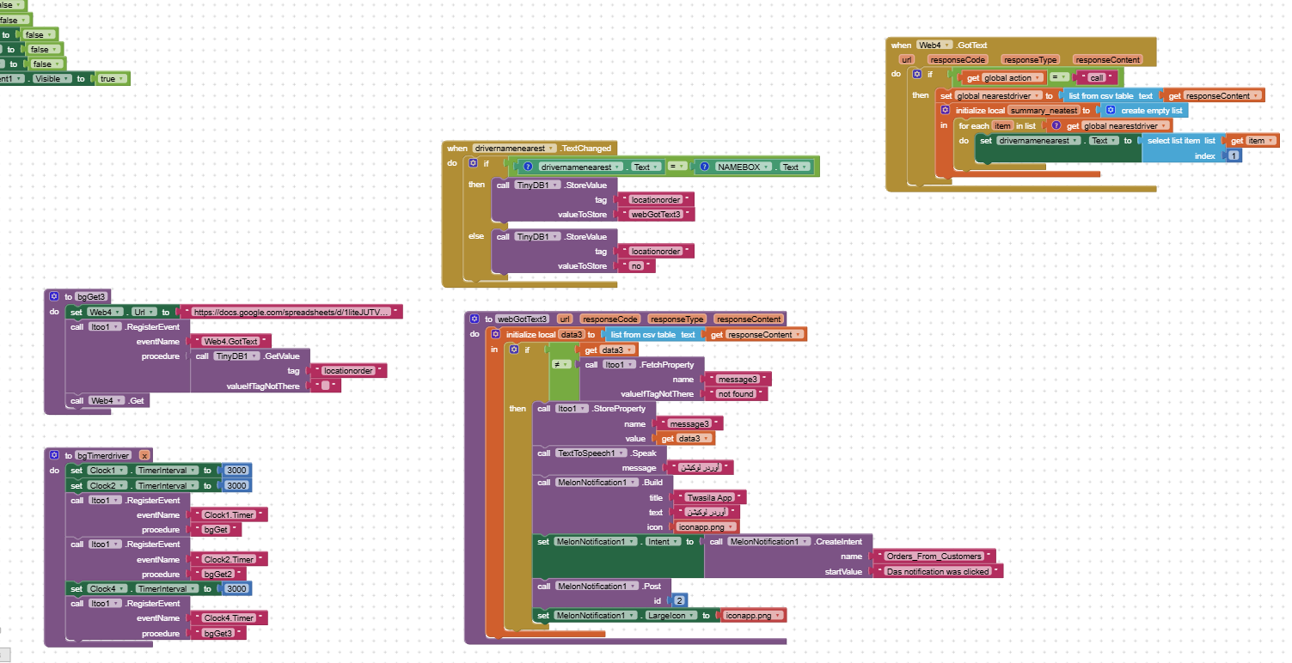Open the global nearestdriver dropdown in the set block
This screenshot has width=1292, height=663.
coord(999,95)
